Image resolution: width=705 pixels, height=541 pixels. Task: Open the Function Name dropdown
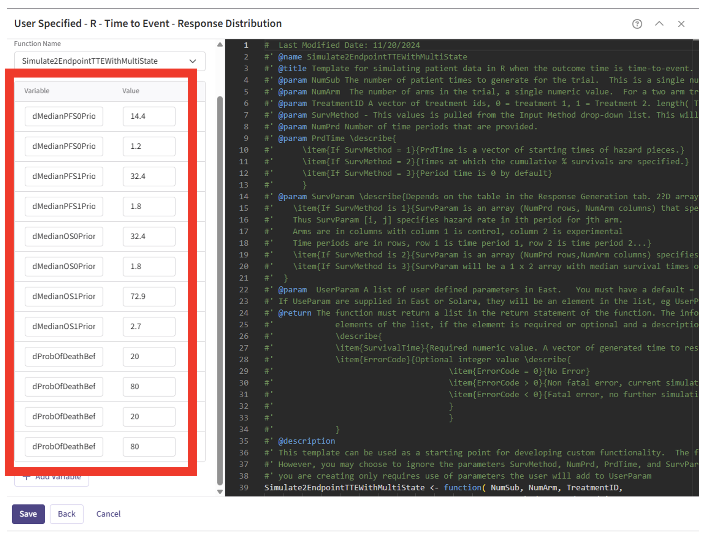point(110,61)
